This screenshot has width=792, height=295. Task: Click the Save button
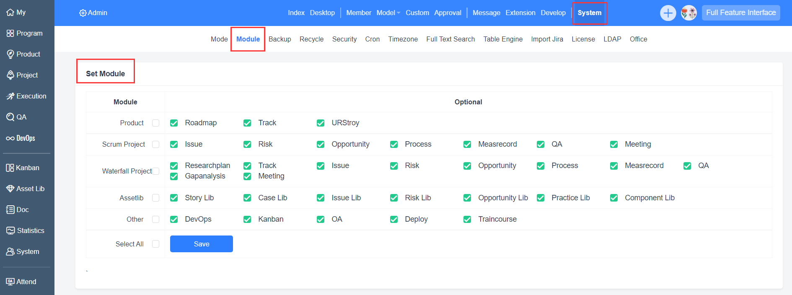coord(201,244)
